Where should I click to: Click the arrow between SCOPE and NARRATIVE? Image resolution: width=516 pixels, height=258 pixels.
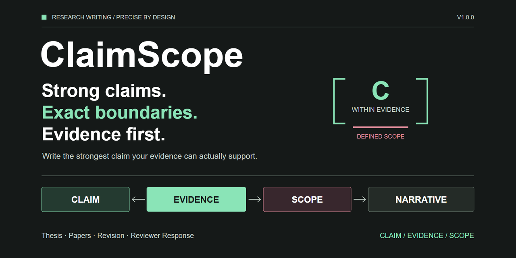pos(360,199)
